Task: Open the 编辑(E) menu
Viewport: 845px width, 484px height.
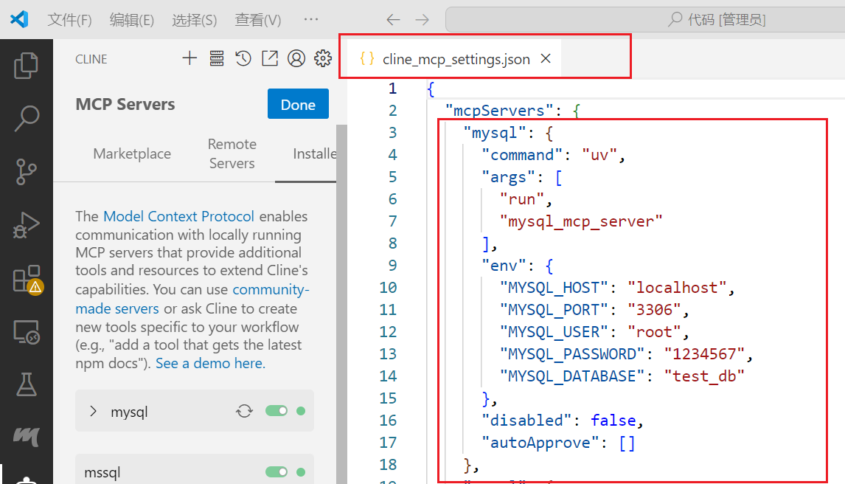Action: [132, 20]
